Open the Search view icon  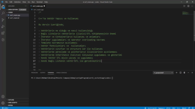3,13
